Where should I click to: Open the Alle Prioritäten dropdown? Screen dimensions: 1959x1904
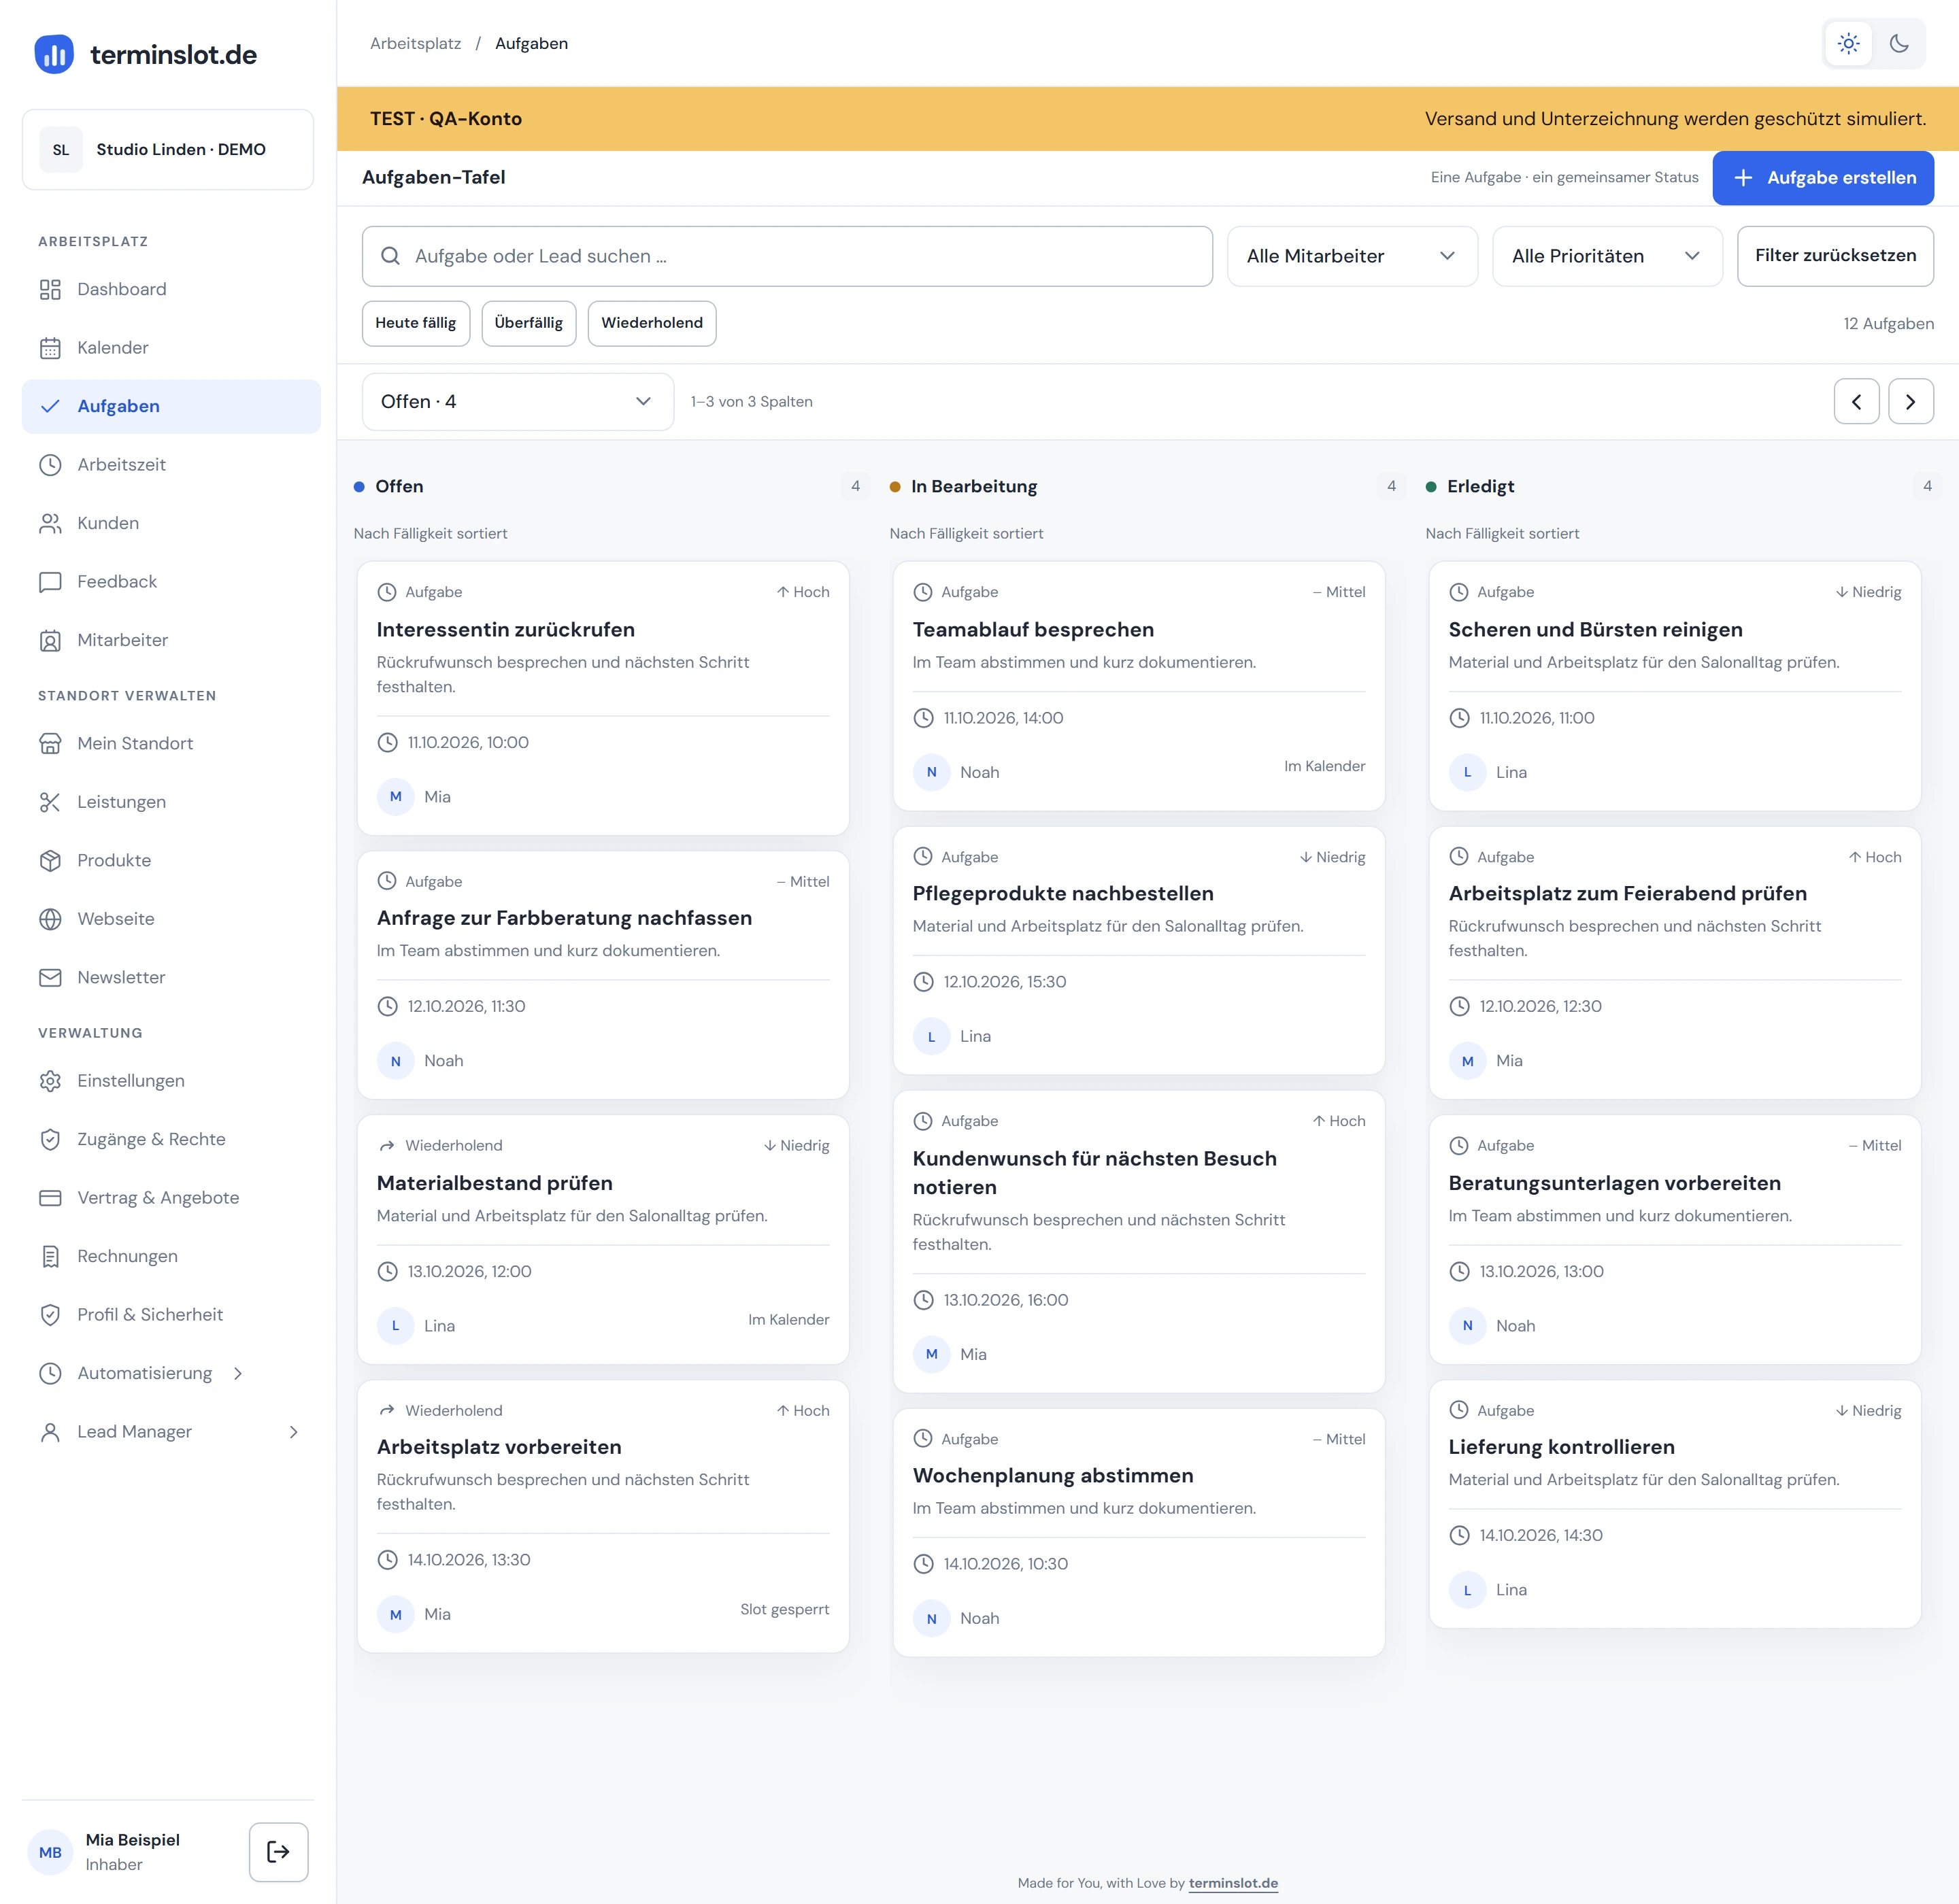[x=1607, y=256]
